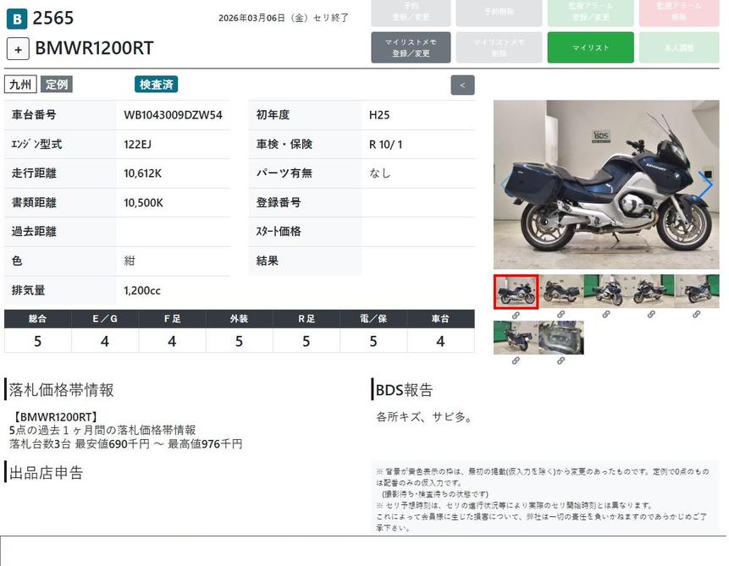Image resolution: width=729 pixels, height=566 pixels.
Task: Open マイリストメモ 登録/変更
Action: click(x=410, y=47)
